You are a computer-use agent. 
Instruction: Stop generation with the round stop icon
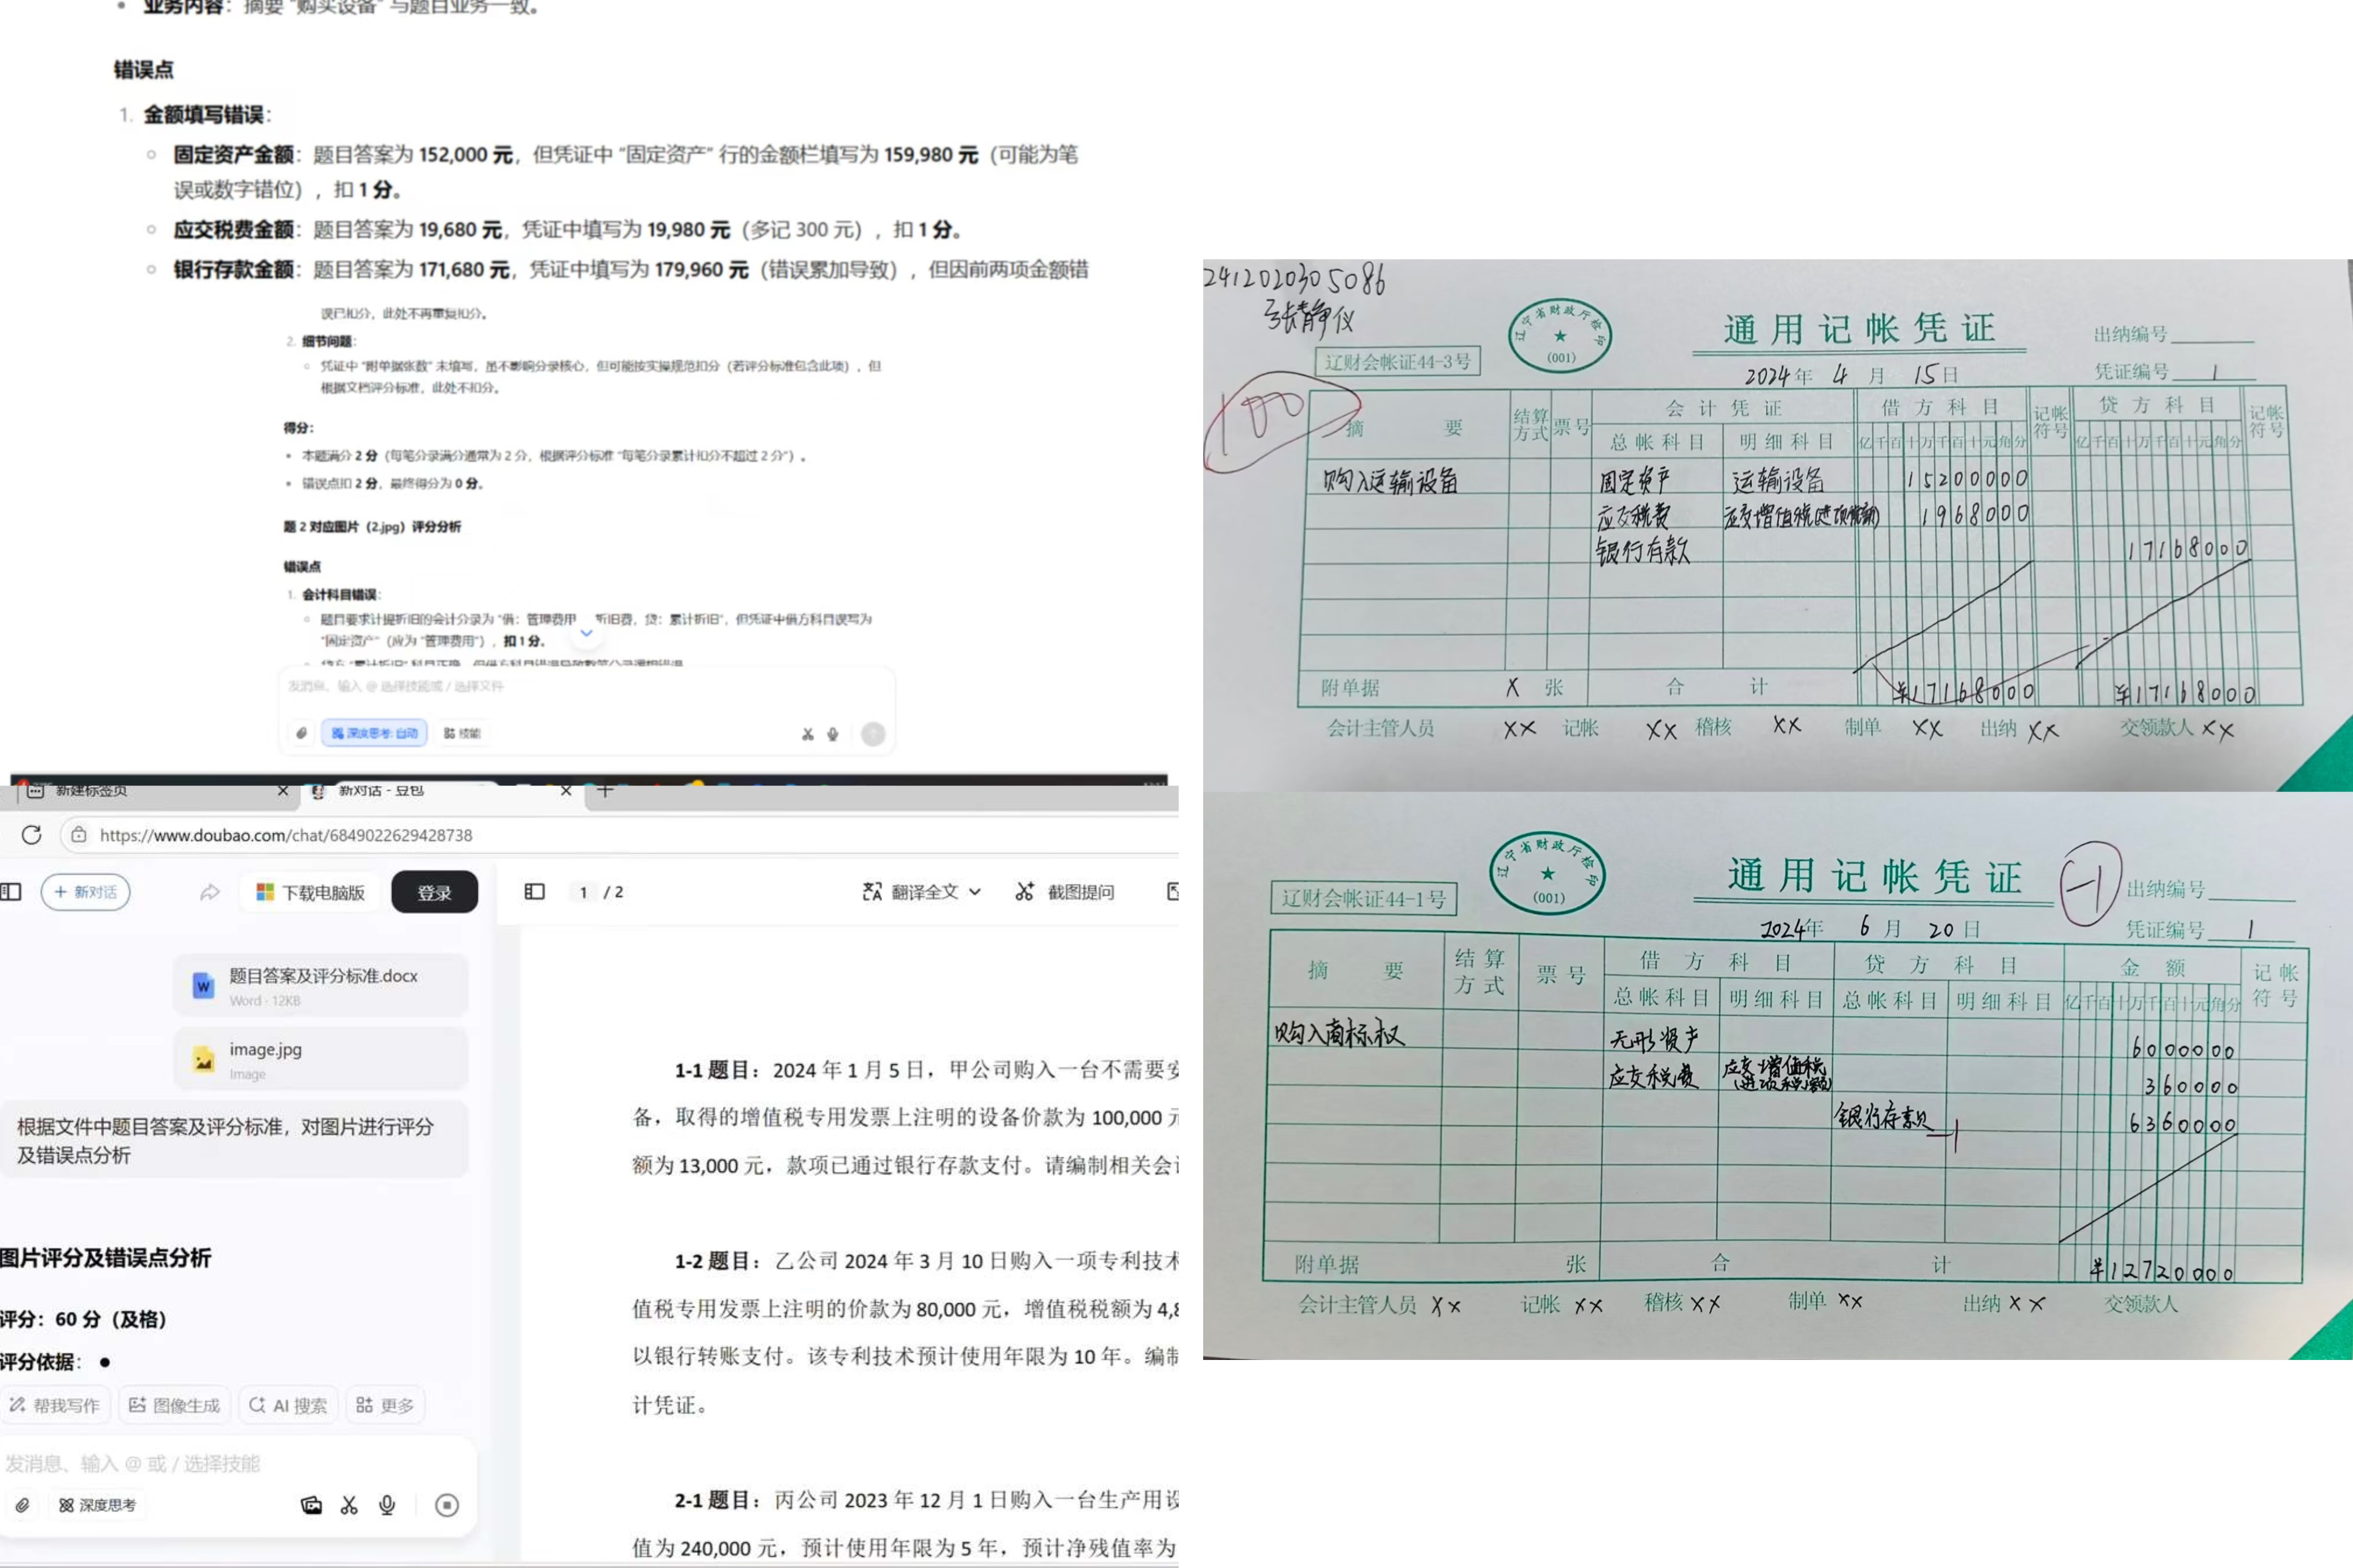447,1505
